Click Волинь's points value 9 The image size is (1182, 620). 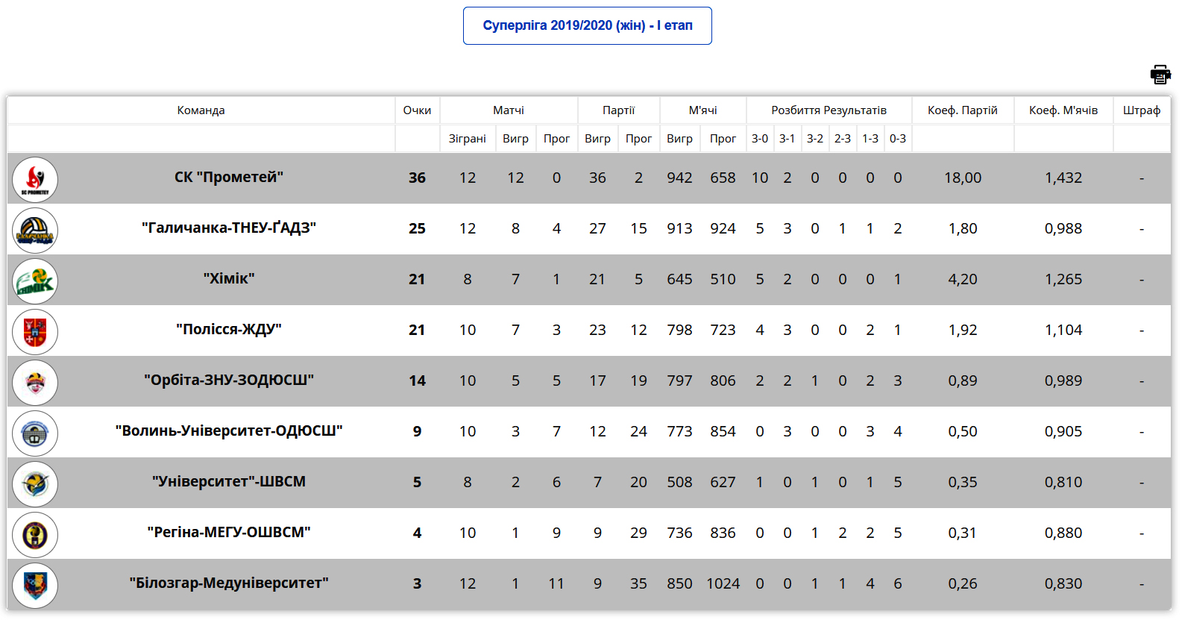coord(417,432)
